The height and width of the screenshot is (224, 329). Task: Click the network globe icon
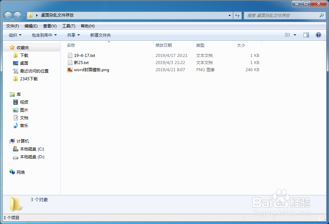tap(12, 172)
